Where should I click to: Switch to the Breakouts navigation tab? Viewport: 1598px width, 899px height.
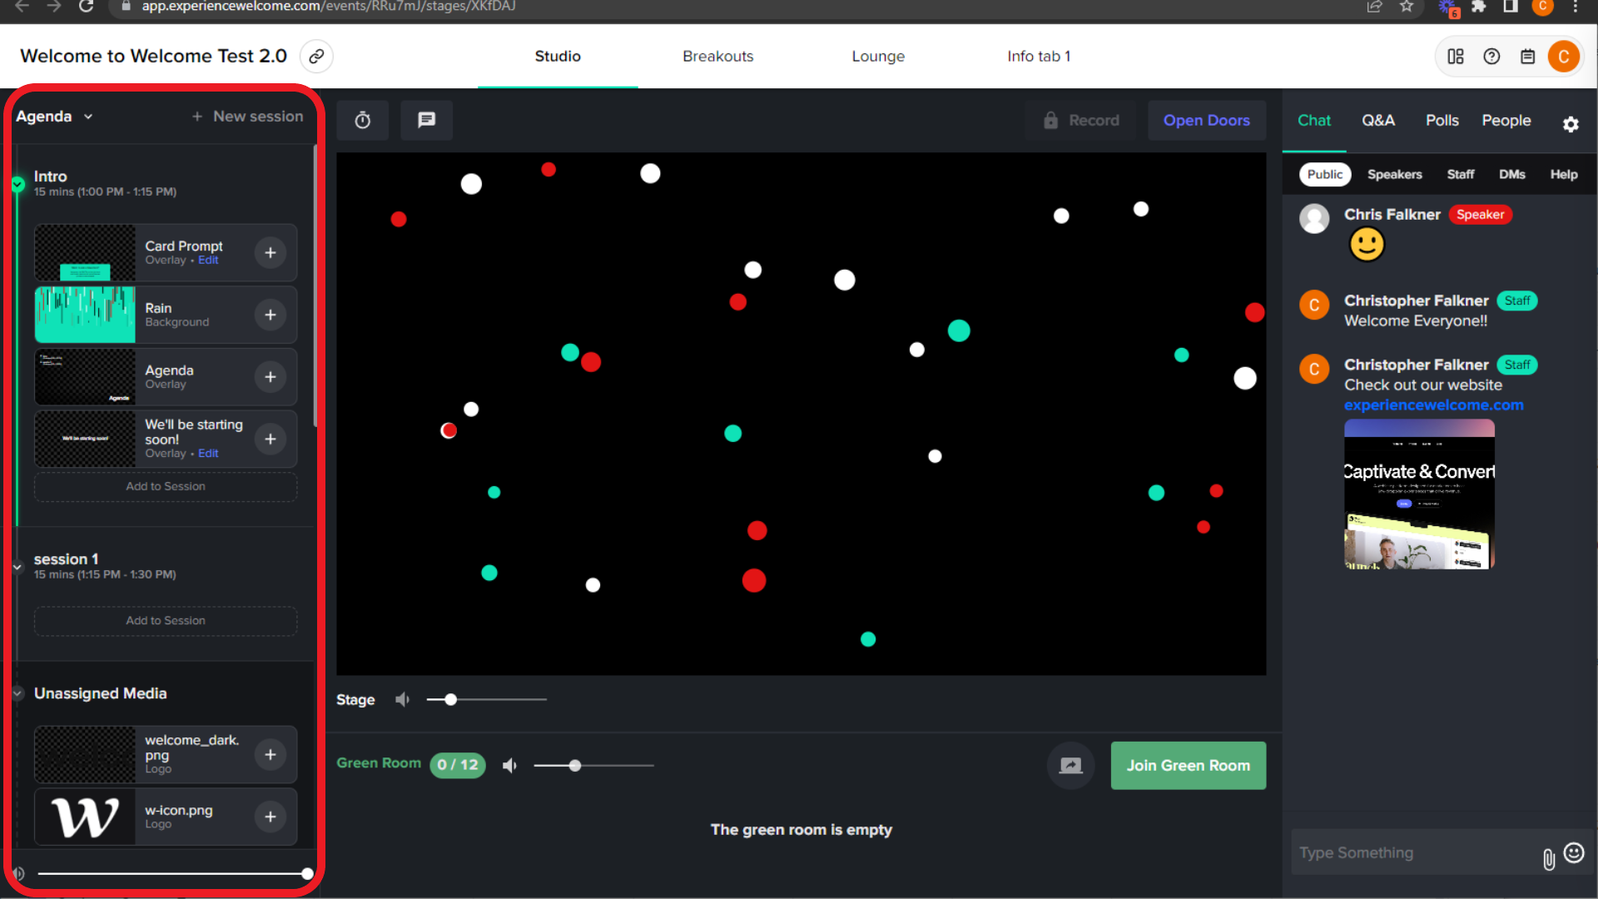[717, 56]
